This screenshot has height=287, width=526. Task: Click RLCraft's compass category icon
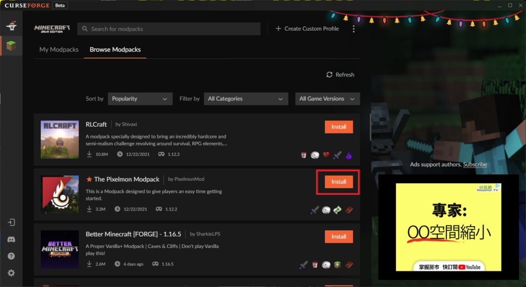tap(315, 155)
